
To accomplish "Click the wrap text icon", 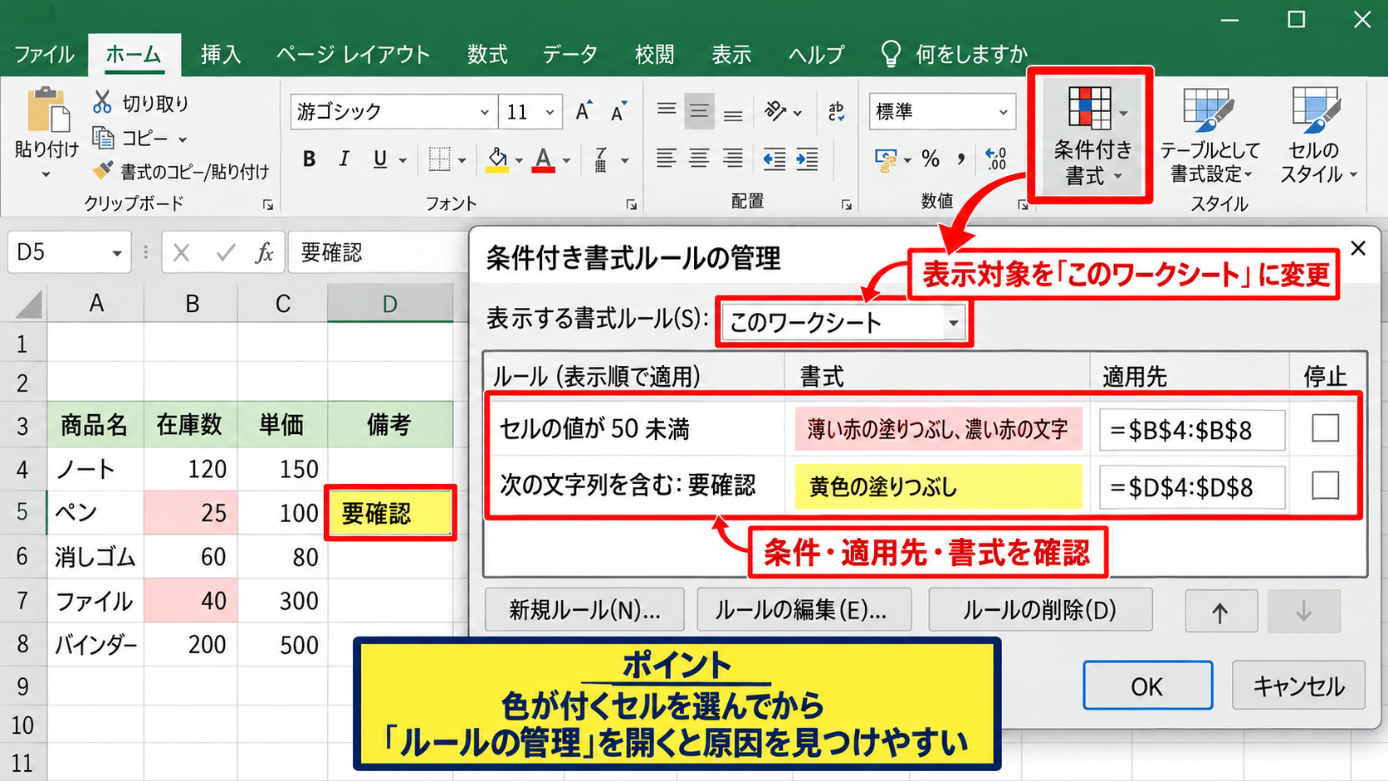I will pyautogui.click(x=837, y=111).
